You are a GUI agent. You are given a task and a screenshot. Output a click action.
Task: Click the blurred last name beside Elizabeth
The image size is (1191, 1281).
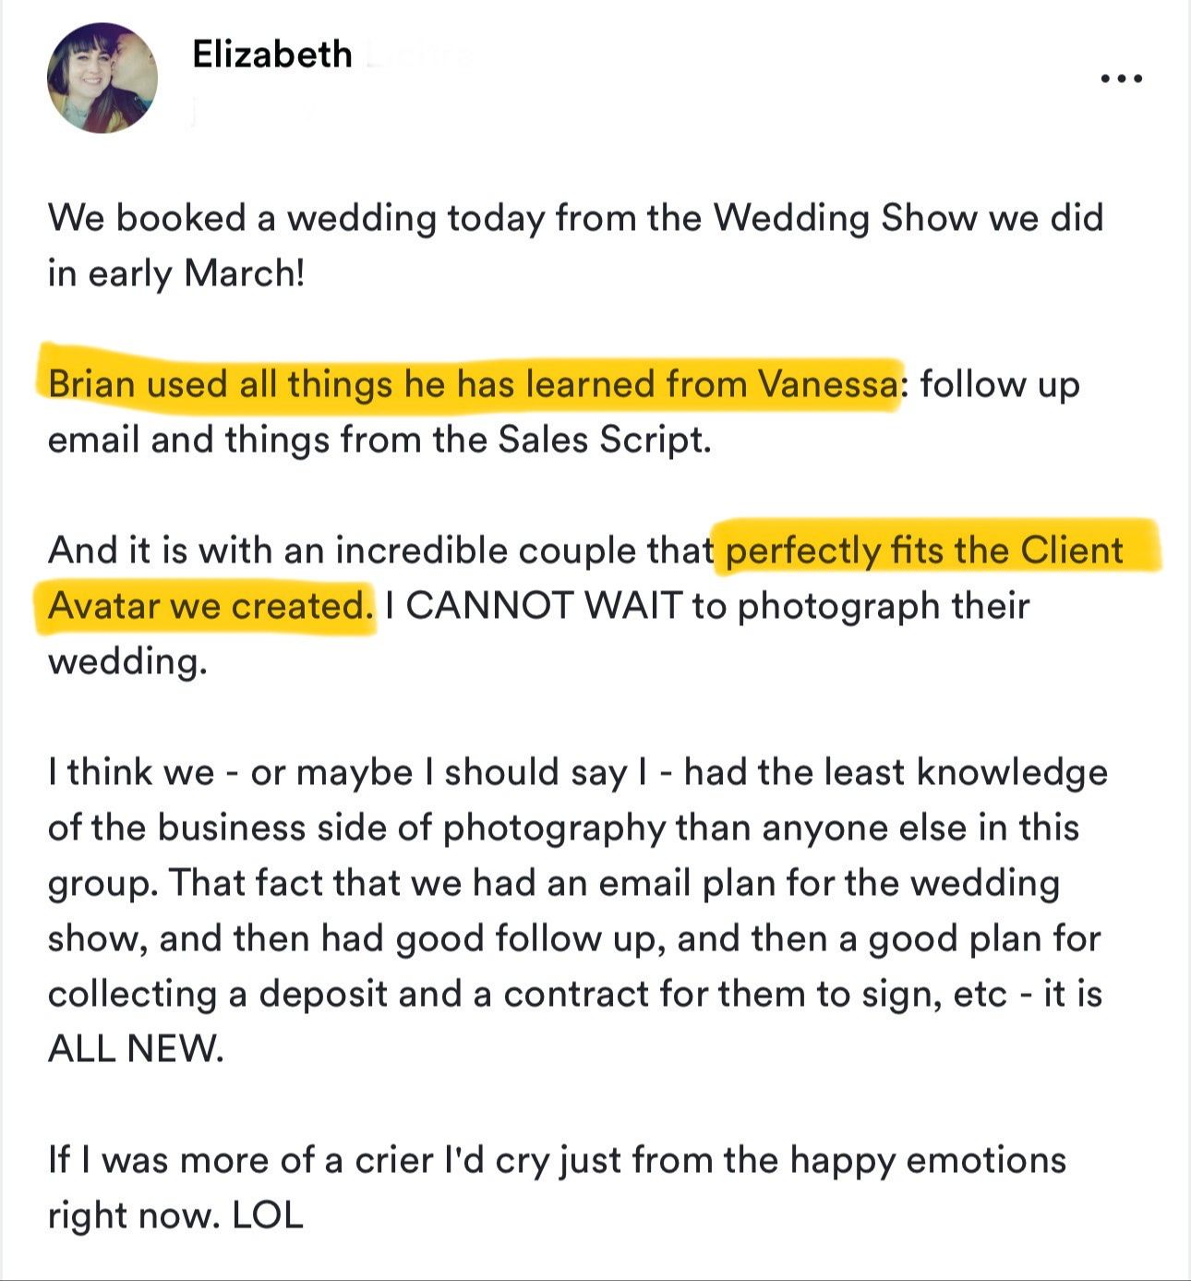pos(420,55)
